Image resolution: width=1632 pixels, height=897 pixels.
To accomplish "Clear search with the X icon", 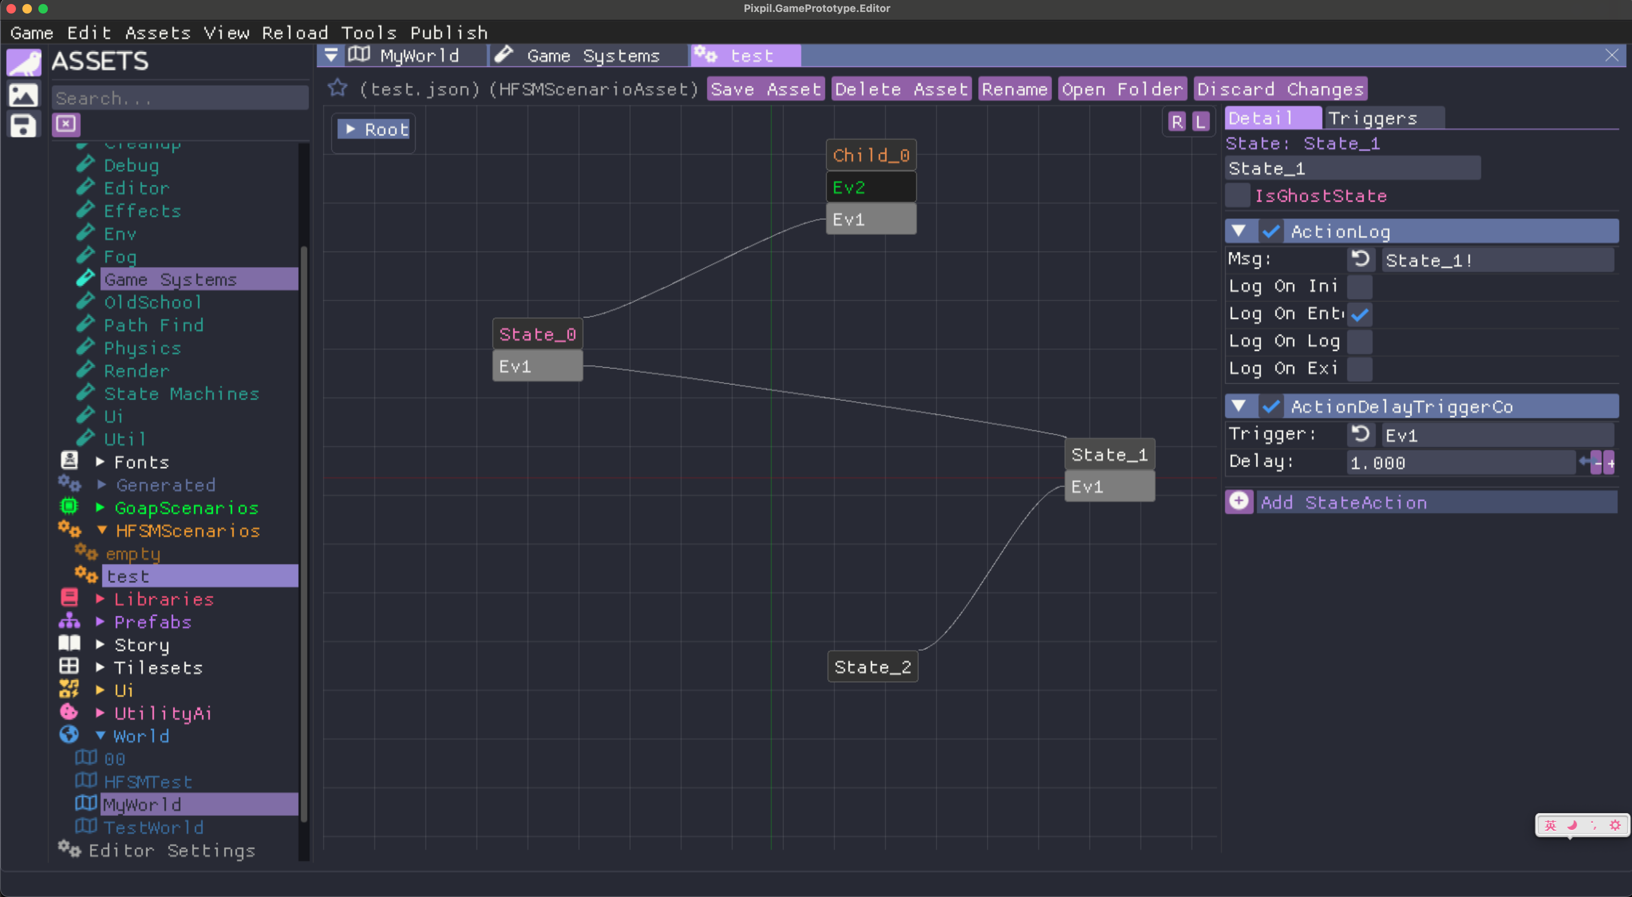I will coord(66,124).
